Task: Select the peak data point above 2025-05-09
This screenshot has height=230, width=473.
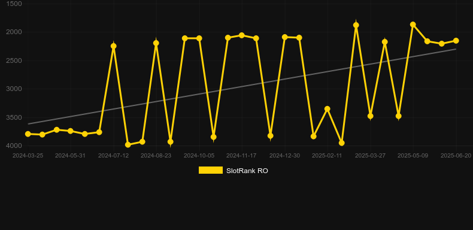Action: coord(413,25)
